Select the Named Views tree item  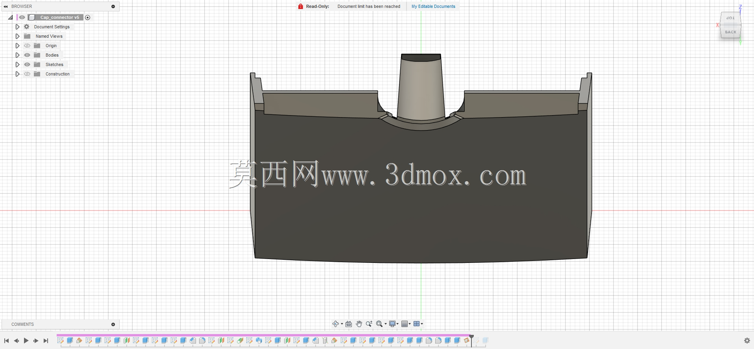(x=49, y=36)
